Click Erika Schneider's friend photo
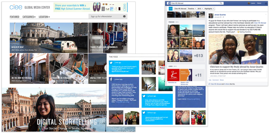 click(x=174, y=31)
